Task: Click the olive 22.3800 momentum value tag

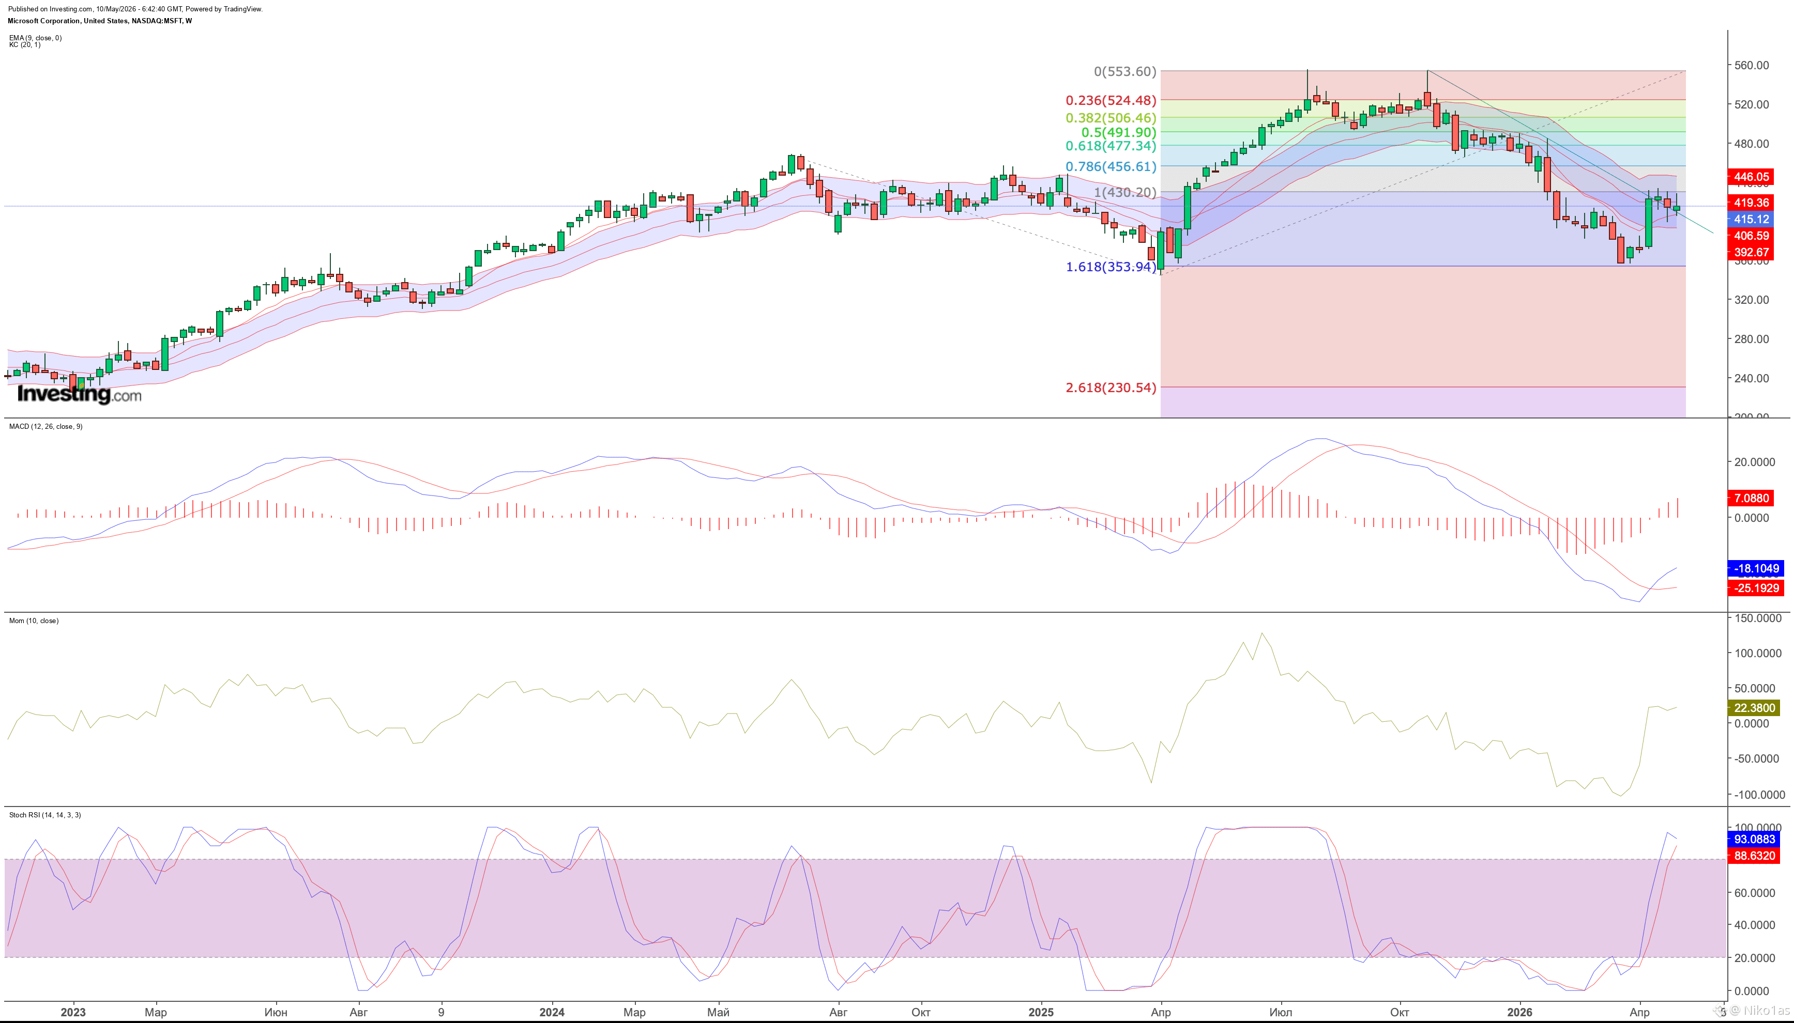Action: (1753, 708)
